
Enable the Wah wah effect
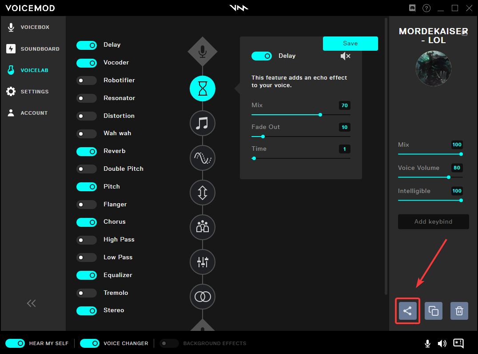coord(87,134)
